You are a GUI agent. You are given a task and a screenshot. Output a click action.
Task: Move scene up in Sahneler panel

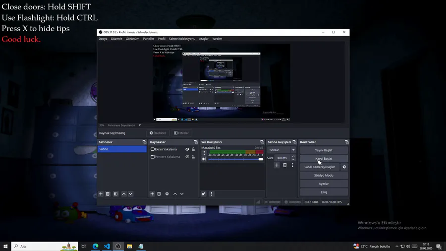point(124,194)
